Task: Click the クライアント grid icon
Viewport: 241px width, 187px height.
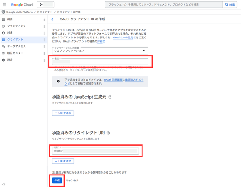Action: click(x=3, y=40)
